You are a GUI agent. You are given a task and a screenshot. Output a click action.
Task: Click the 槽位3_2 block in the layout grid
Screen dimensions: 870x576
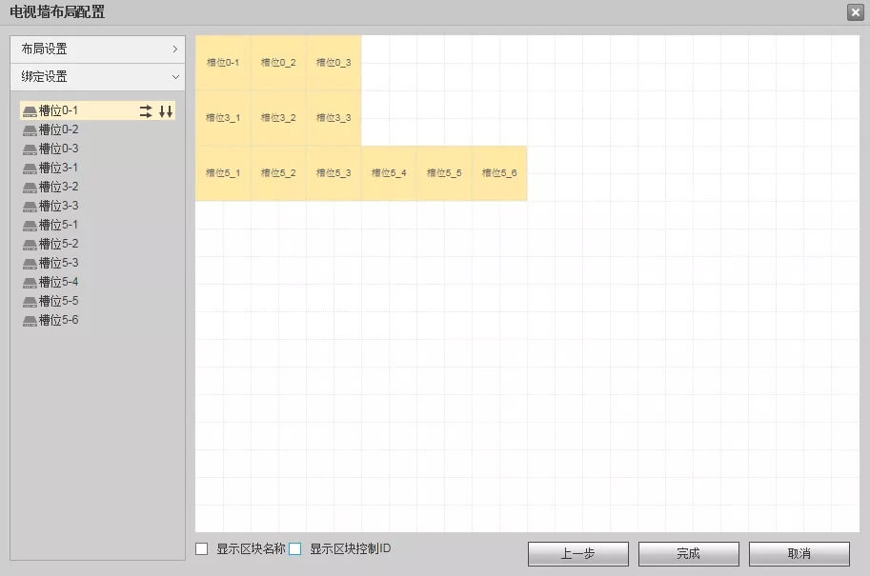(278, 118)
